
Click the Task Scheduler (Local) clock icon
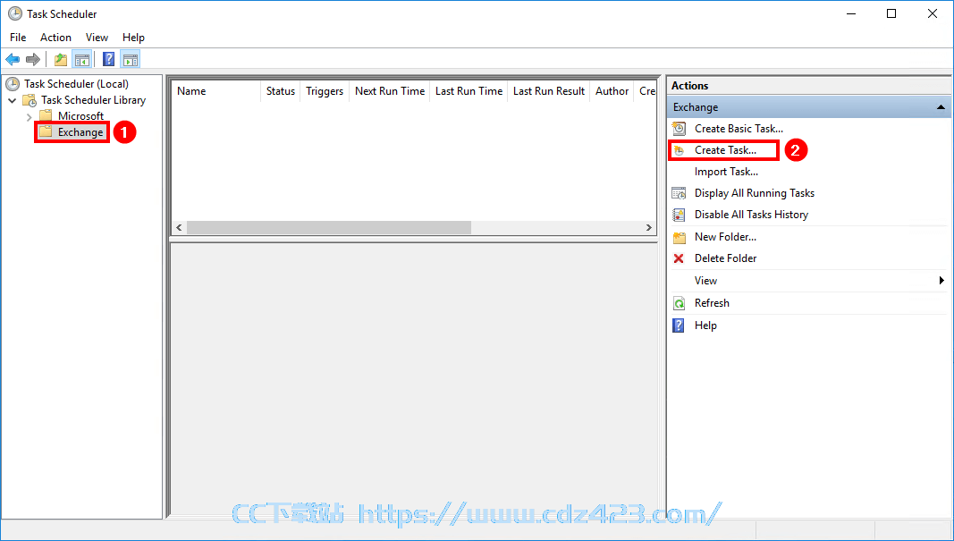click(x=13, y=84)
